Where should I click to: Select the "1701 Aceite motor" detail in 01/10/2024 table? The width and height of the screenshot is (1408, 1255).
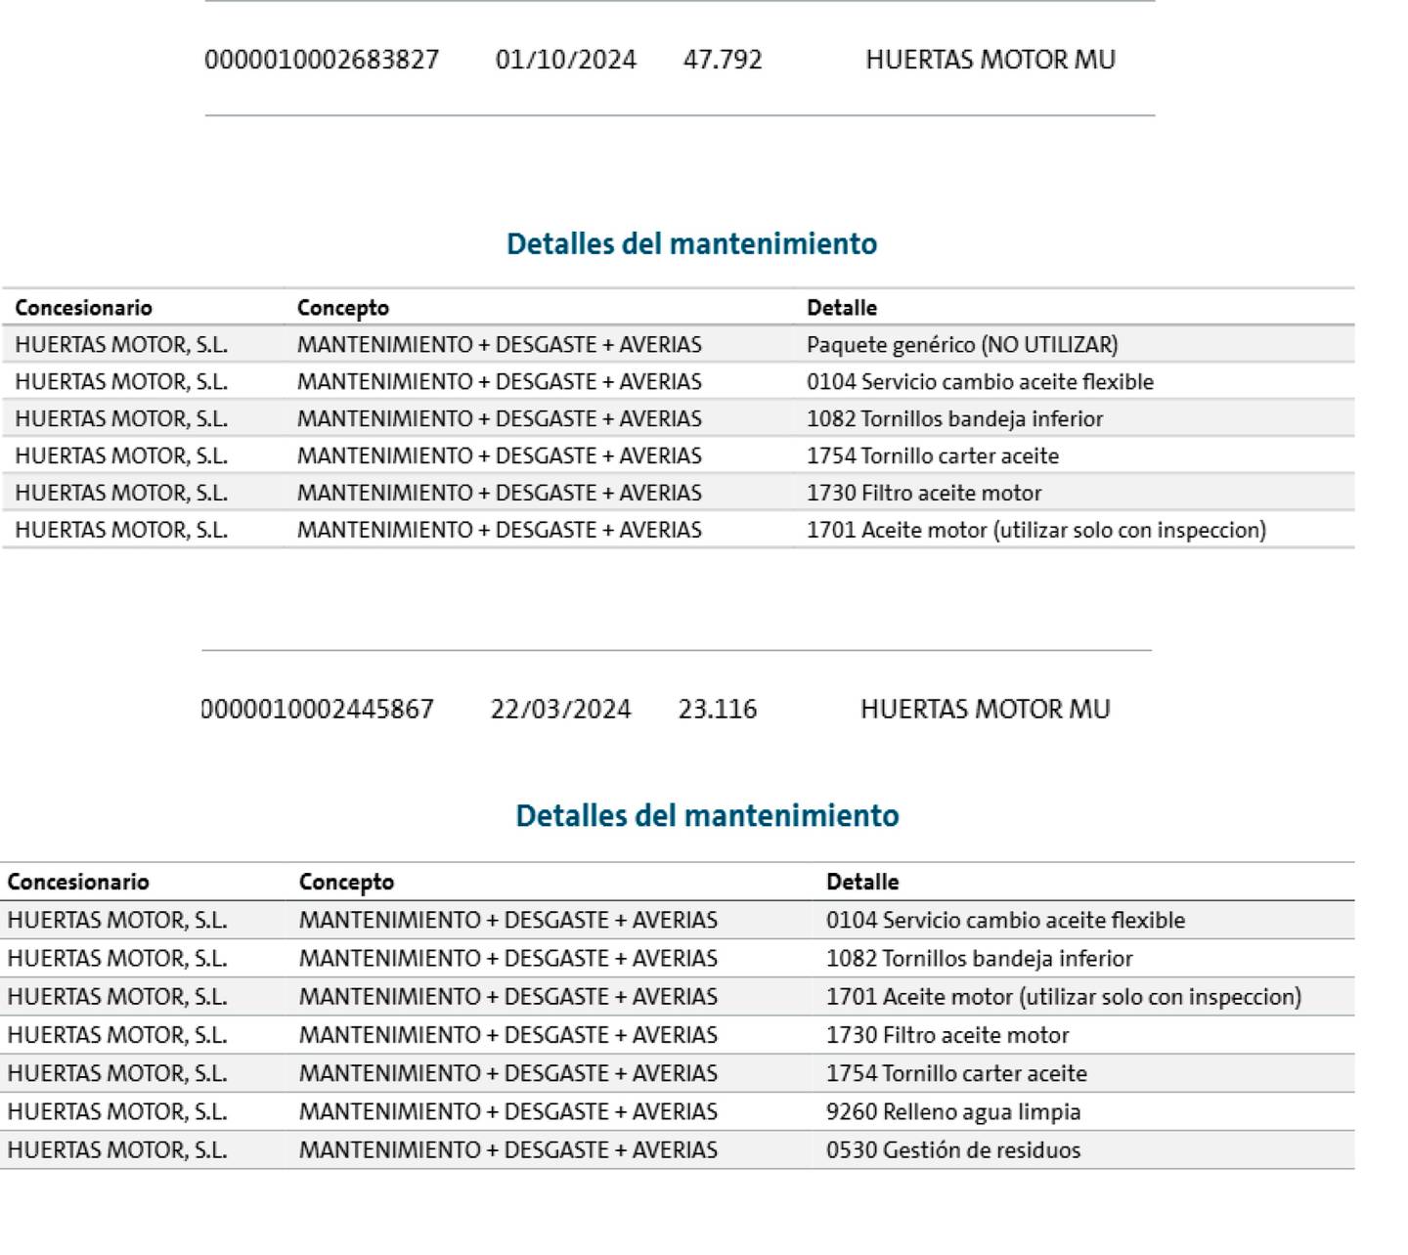click(x=1036, y=531)
